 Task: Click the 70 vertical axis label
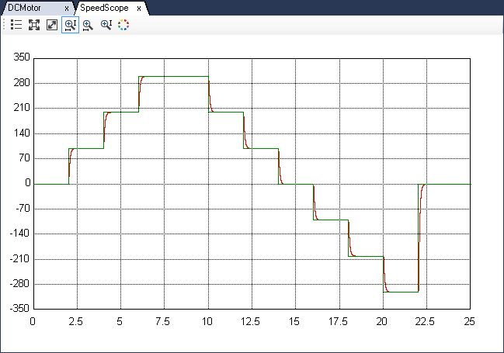point(24,157)
